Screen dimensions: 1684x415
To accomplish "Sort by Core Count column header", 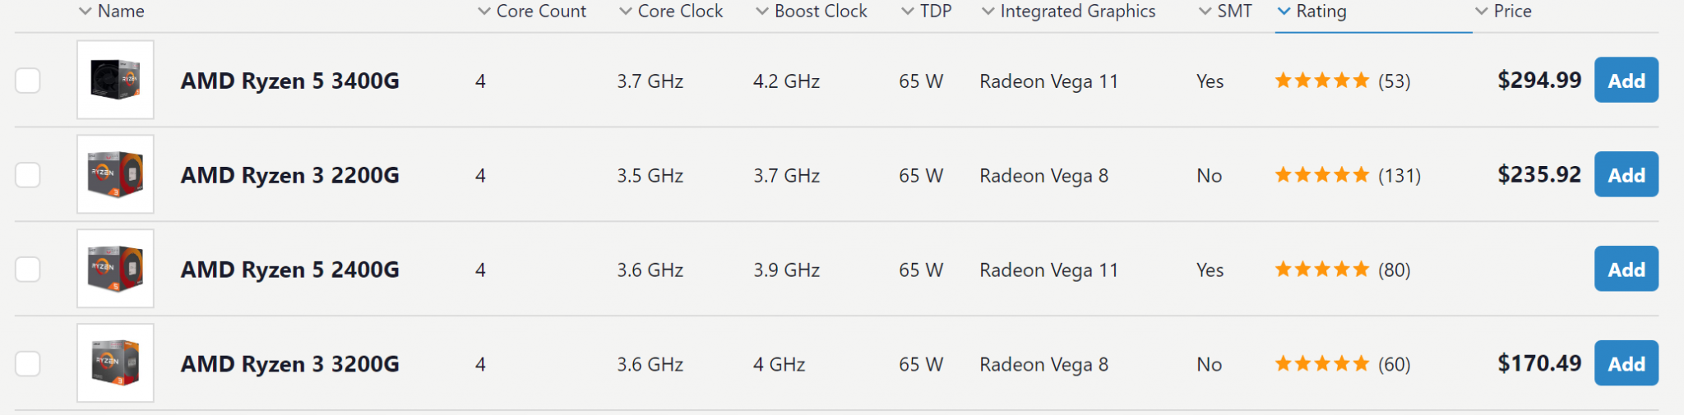I will point(532,12).
